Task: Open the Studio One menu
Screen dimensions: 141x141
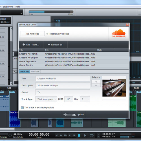Action: point(8,7)
